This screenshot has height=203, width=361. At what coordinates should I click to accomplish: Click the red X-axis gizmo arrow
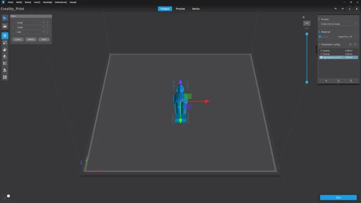tap(207, 101)
